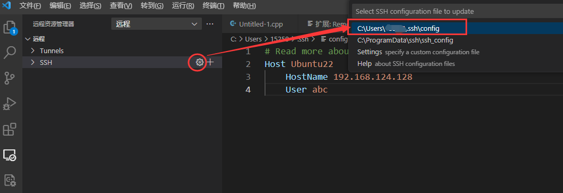Open the Run and Debug view

coord(10,103)
